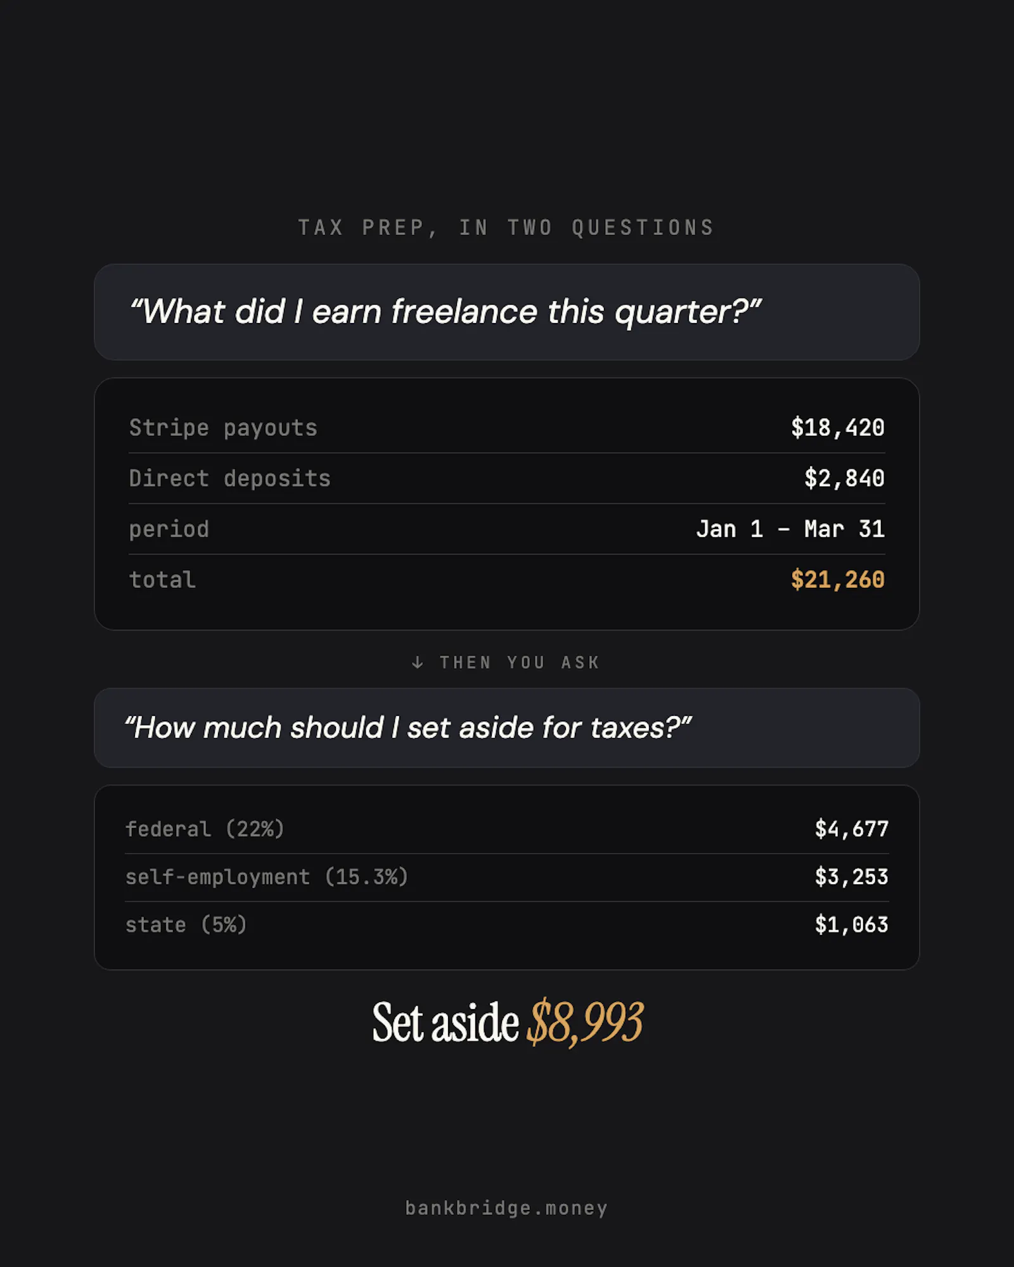Click the THEN YOU ASK label
Viewport: 1014px width, 1267px height.
point(520,663)
